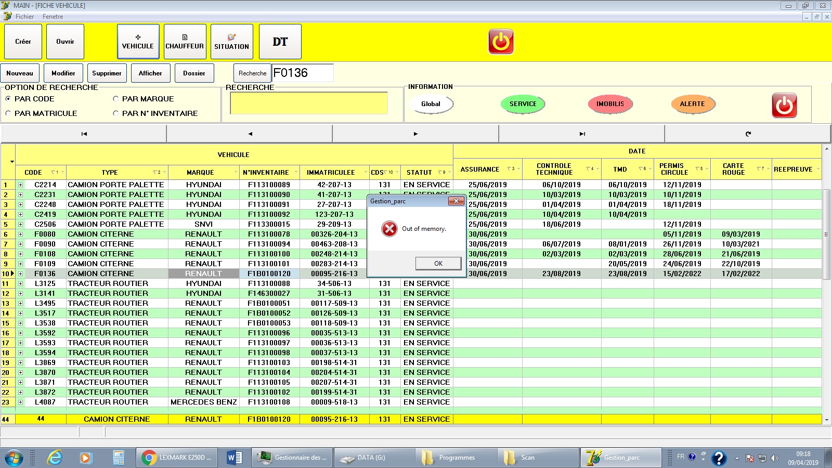Click the Modifier button
The image size is (832, 468).
63,73
